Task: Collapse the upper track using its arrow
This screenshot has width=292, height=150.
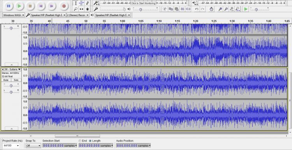Action: [12, 65]
